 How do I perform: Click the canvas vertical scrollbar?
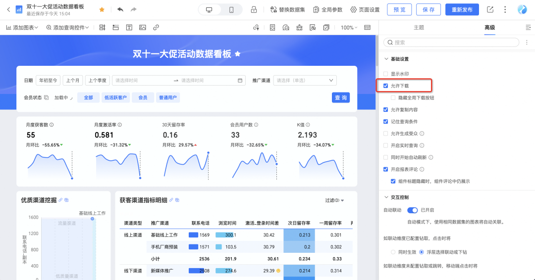tap(376, 51)
